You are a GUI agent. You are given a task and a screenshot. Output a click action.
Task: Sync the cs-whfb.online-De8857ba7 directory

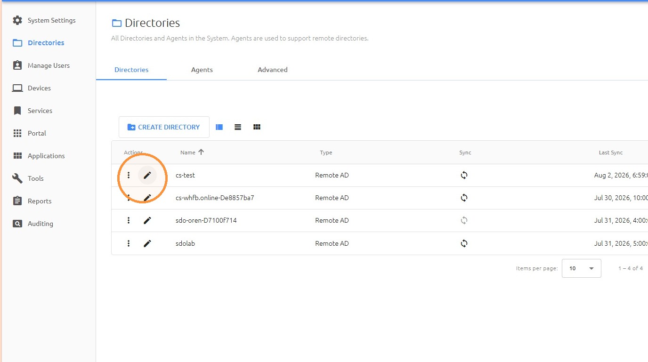pos(464,198)
